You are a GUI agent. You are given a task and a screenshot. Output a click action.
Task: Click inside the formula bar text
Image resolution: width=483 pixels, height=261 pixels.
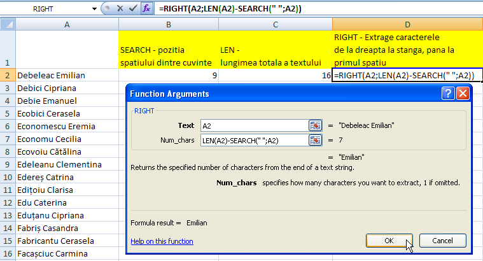coord(230,9)
